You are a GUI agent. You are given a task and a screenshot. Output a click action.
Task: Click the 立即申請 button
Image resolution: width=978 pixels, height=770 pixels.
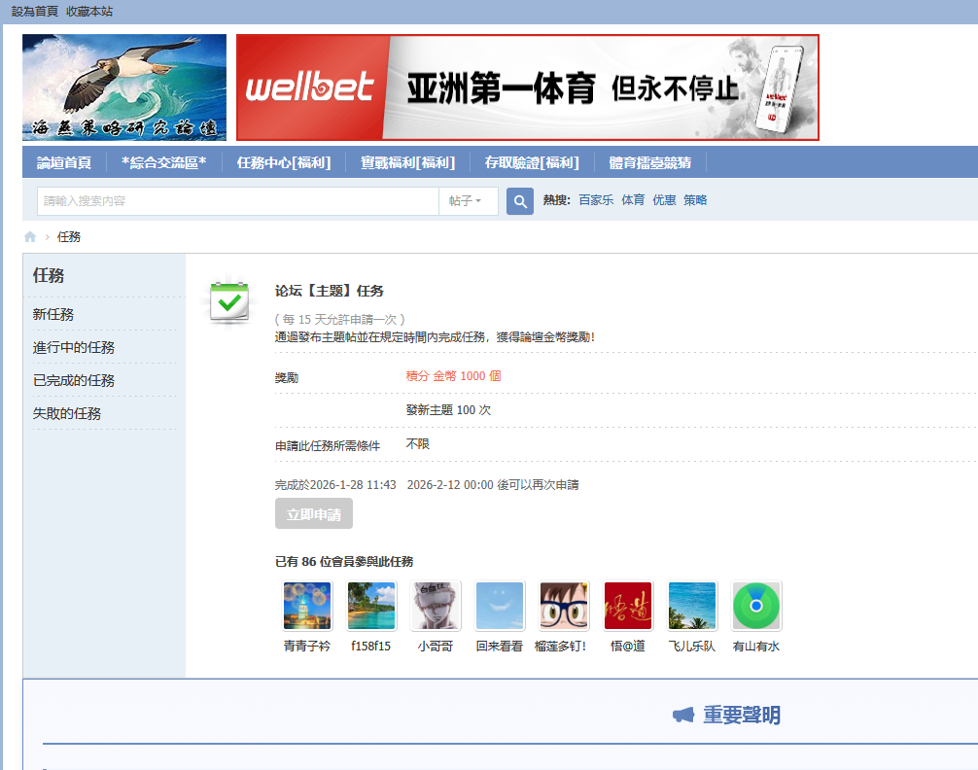pos(313,513)
